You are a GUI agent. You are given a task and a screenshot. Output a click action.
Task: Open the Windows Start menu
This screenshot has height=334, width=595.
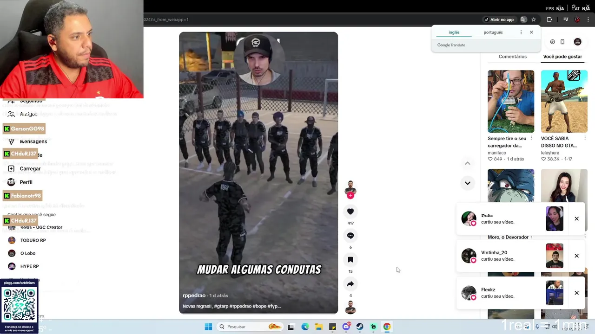(208, 327)
